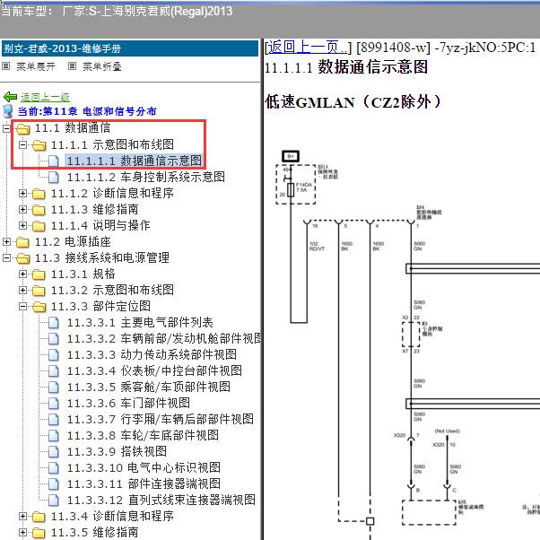Click the 低速GMLAN（CZ2除外） heading

tap(353, 102)
